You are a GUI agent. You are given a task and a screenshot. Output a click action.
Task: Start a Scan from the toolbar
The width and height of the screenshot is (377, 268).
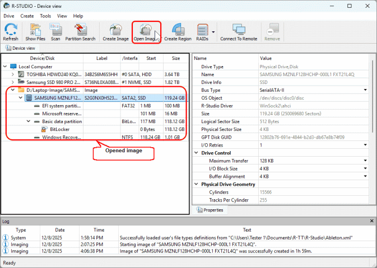tap(55, 32)
